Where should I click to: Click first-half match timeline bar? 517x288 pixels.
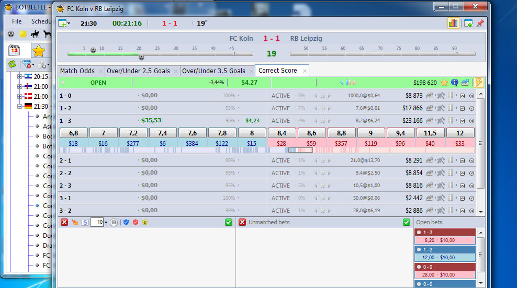coord(160,54)
